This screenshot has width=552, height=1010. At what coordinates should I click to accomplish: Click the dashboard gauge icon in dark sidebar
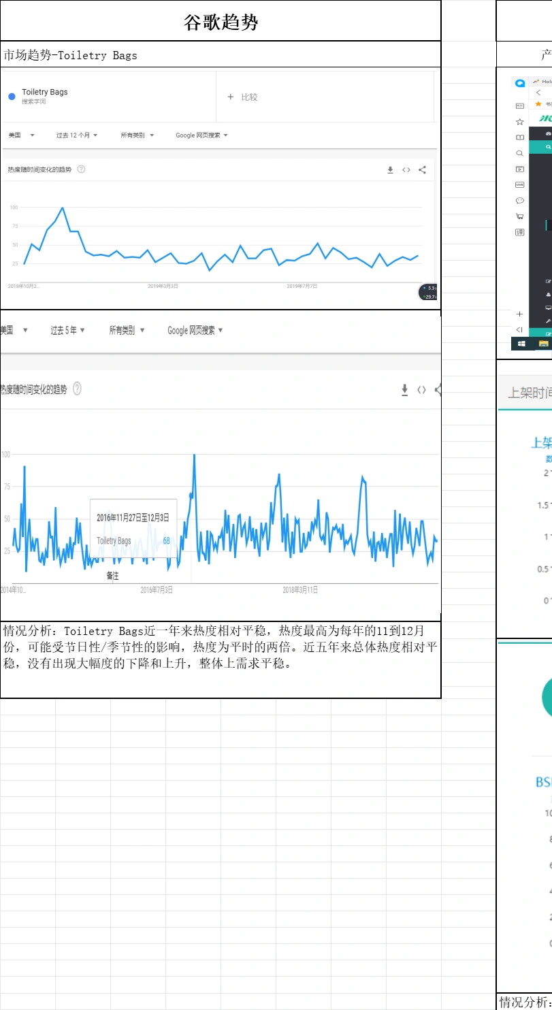click(548, 133)
